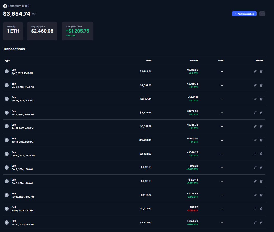Screen dimensions: 274x232
Task: Delete the Jan 19, 2025 buy transaction
Action: [x=261, y=140]
